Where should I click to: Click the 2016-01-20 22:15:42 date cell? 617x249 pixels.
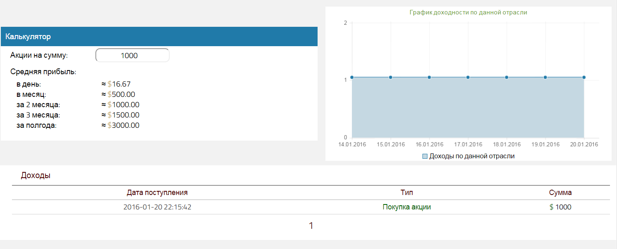coord(157,207)
